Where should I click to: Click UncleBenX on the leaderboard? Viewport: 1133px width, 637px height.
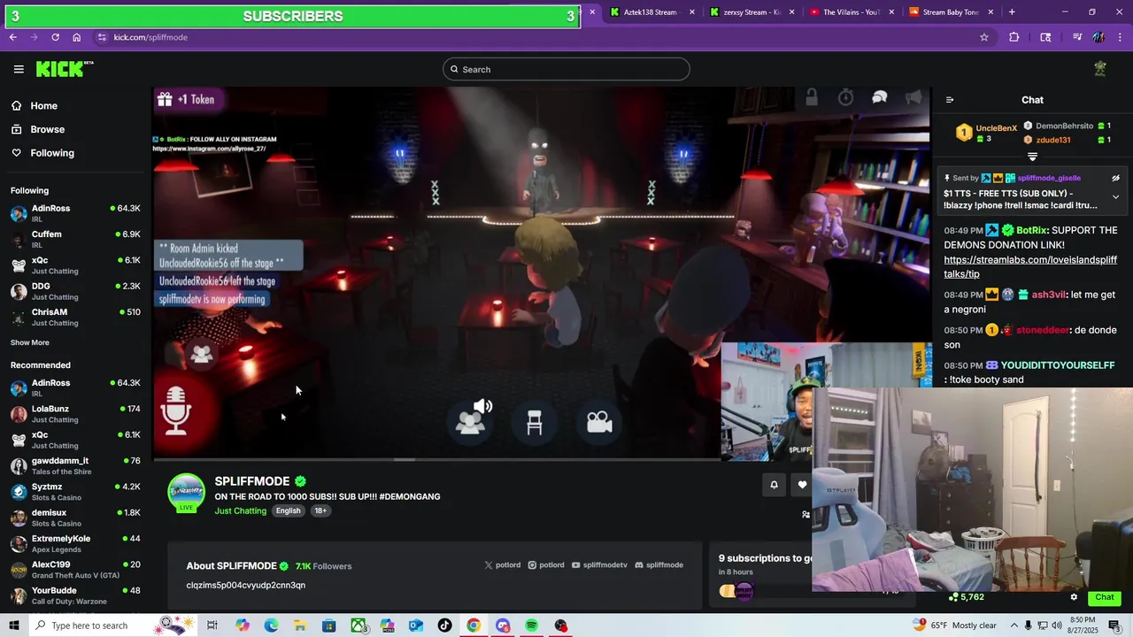996,128
